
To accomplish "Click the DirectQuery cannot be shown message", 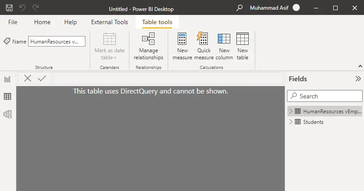I will pyautogui.click(x=151, y=91).
